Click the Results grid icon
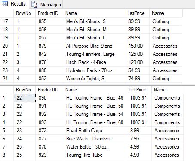This screenshot has width=195, height=161. [4, 4]
